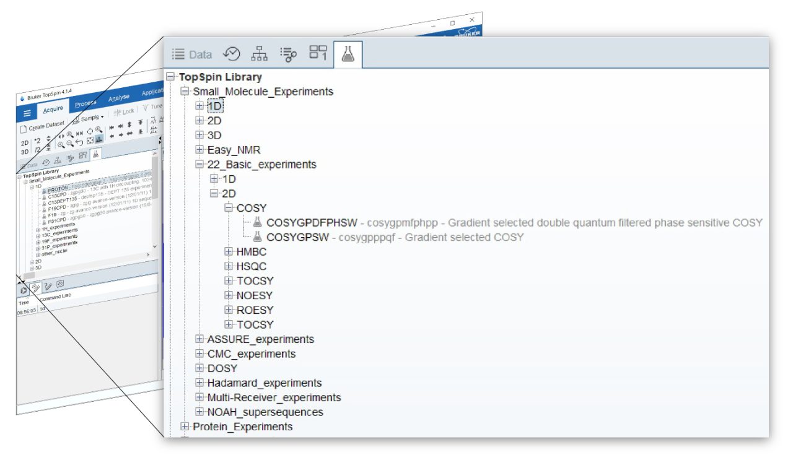793x460 pixels.
Task: Click the hierarchy tree view icon
Action: click(x=258, y=53)
